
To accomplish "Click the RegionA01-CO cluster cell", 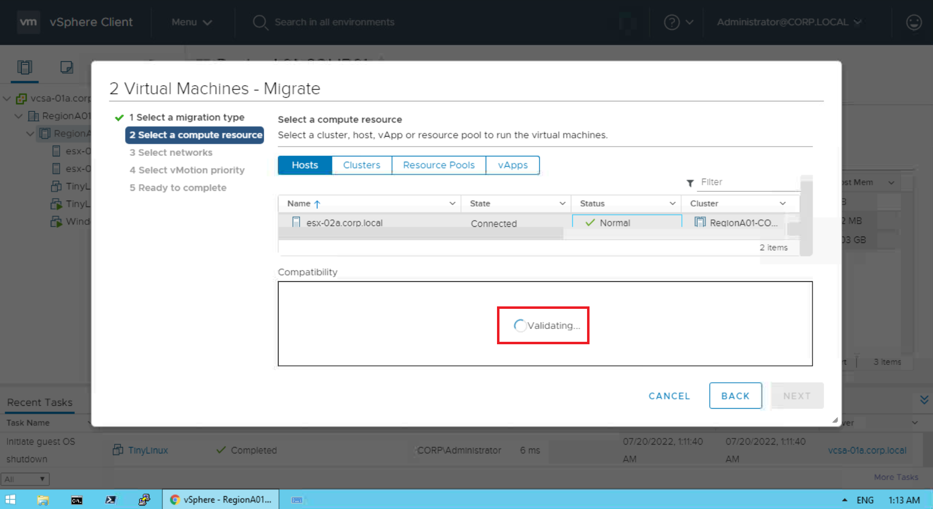I will pos(736,223).
